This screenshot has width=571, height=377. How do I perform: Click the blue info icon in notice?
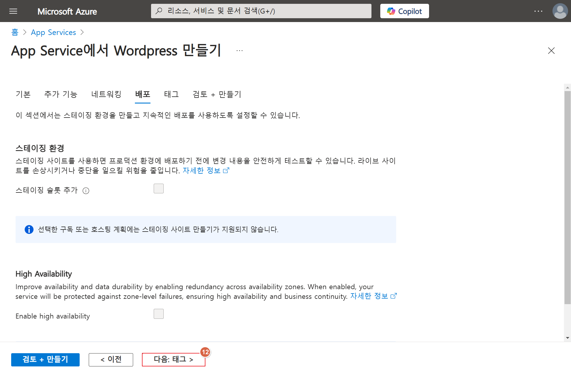tap(29, 229)
